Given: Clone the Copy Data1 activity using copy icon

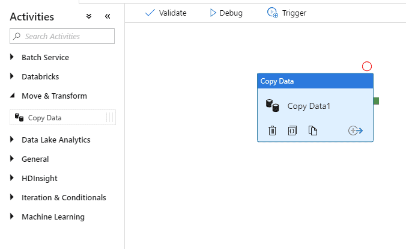Looking at the screenshot, I should (x=313, y=131).
